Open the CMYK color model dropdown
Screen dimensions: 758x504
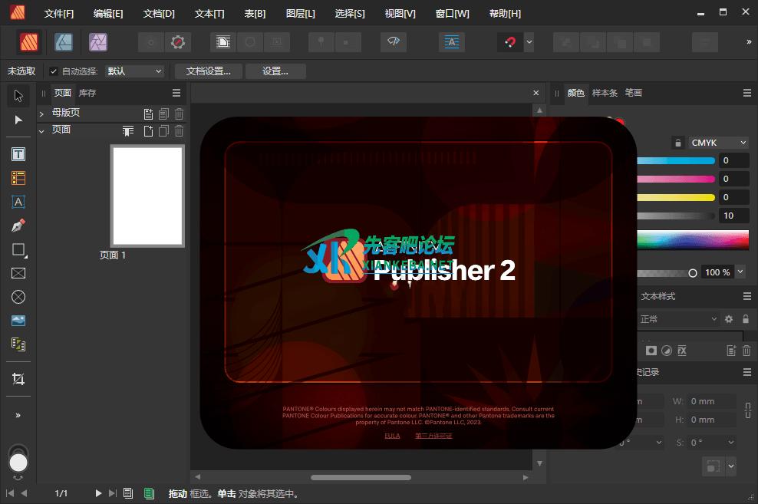pos(718,143)
